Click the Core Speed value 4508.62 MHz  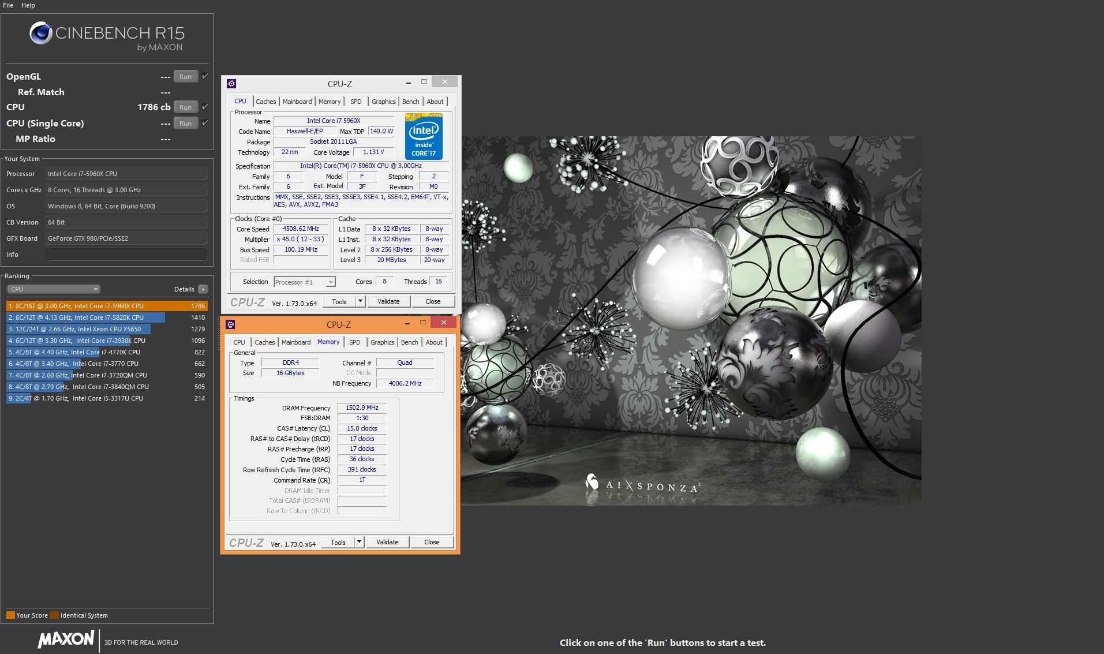coord(301,229)
